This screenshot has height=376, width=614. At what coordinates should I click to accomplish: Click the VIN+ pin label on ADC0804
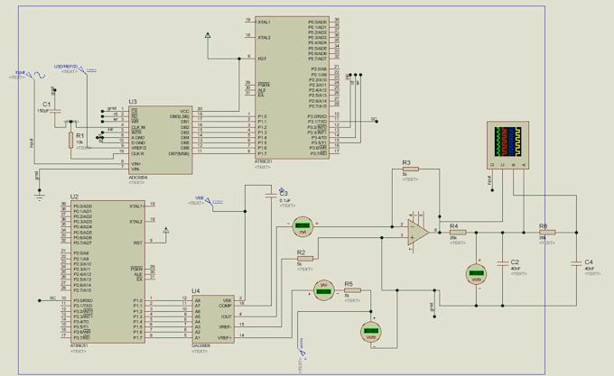coord(135,164)
